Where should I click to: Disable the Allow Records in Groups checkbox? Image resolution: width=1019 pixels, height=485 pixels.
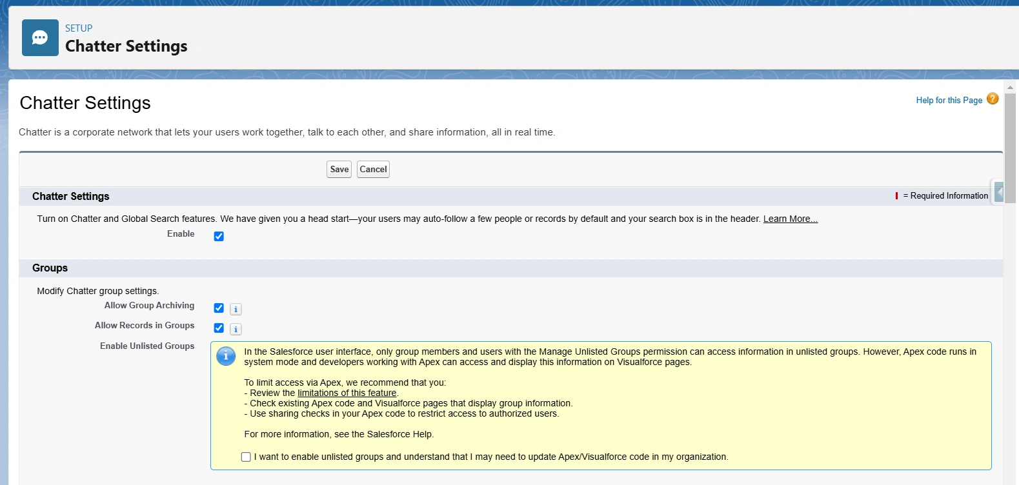219,328
